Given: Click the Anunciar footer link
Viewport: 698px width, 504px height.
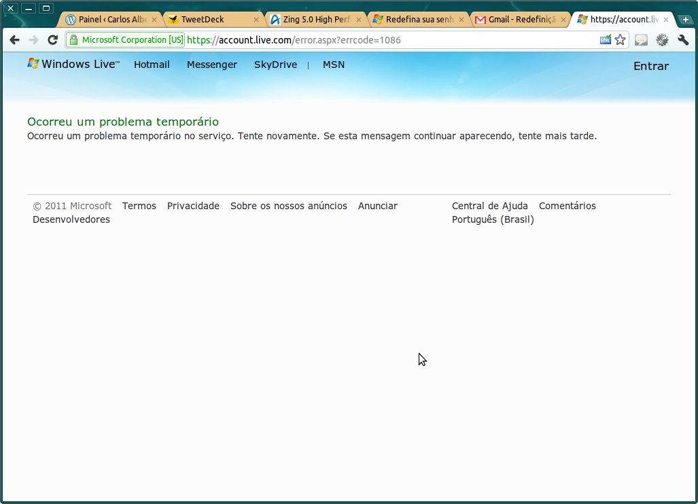Looking at the screenshot, I should click(377, 206).
